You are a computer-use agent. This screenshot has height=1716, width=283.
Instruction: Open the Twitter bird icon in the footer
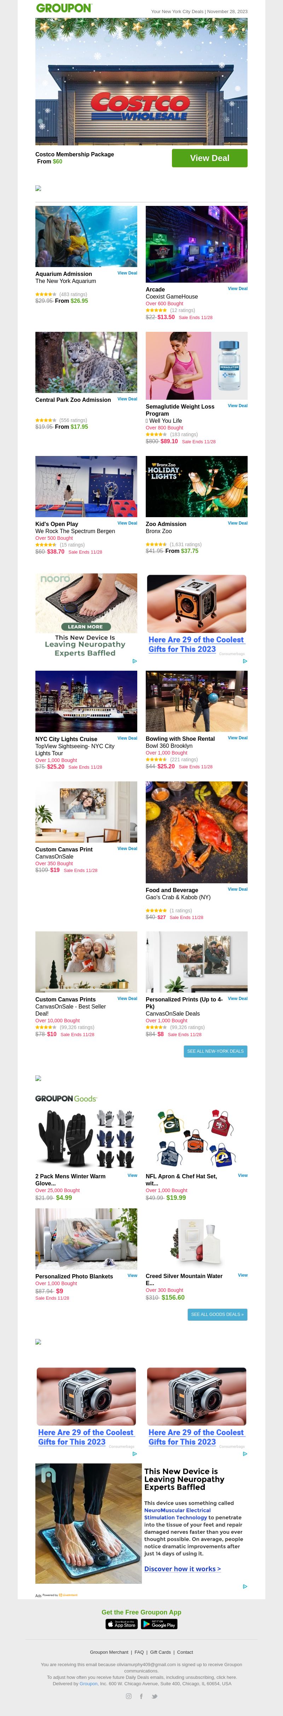pyautogui.click(x=155, y=1696)
